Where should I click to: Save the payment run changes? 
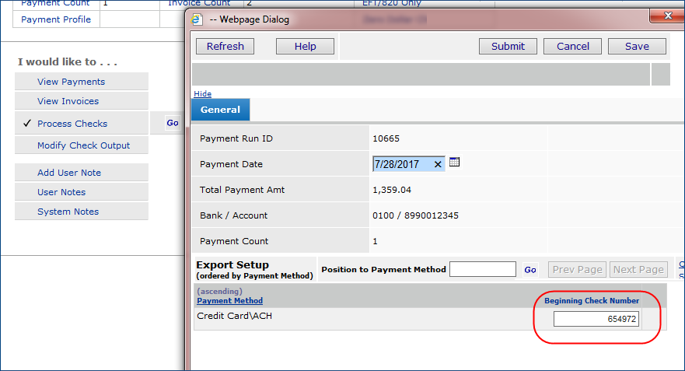tap(637, 47)
